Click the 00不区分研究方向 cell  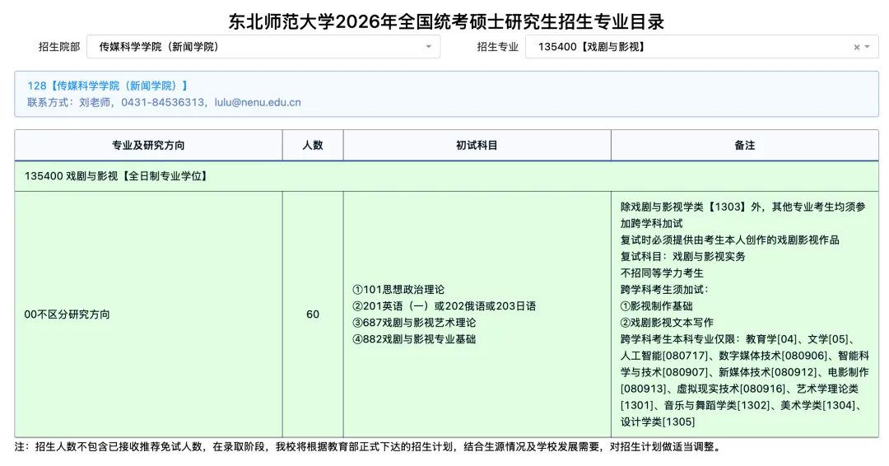click(x=148, y=314)
